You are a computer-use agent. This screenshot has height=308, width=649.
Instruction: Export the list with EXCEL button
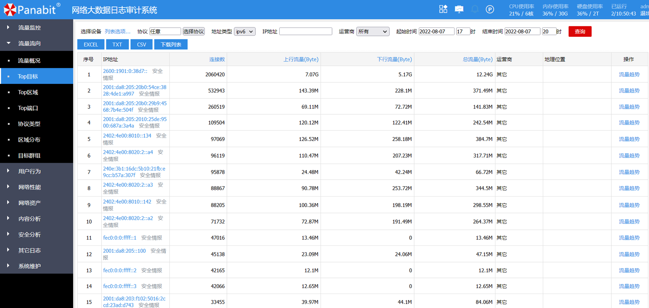coord(91,44)
